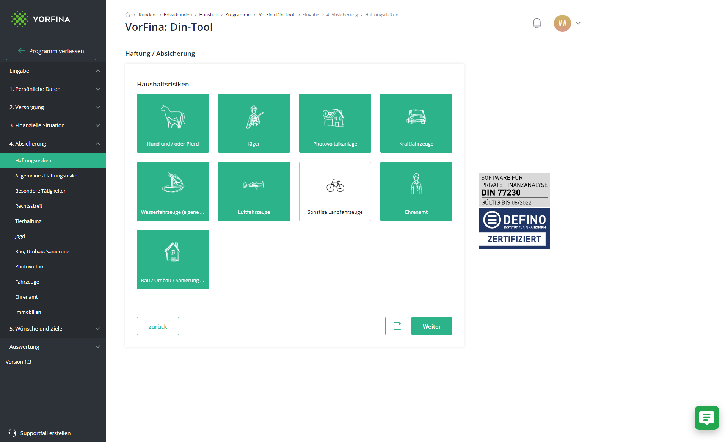Click the zurück button
Screen dimensions: 728x442
point(158,326)
